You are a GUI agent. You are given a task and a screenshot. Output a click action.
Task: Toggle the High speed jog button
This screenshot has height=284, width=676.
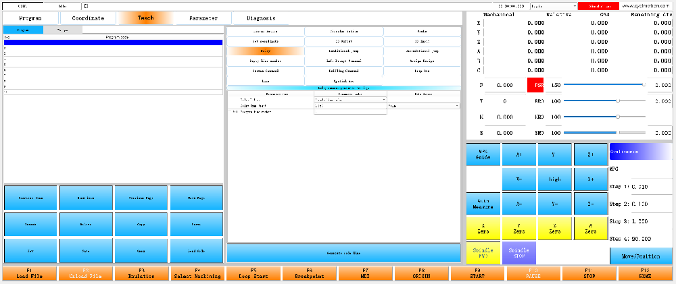coord(555,179)
